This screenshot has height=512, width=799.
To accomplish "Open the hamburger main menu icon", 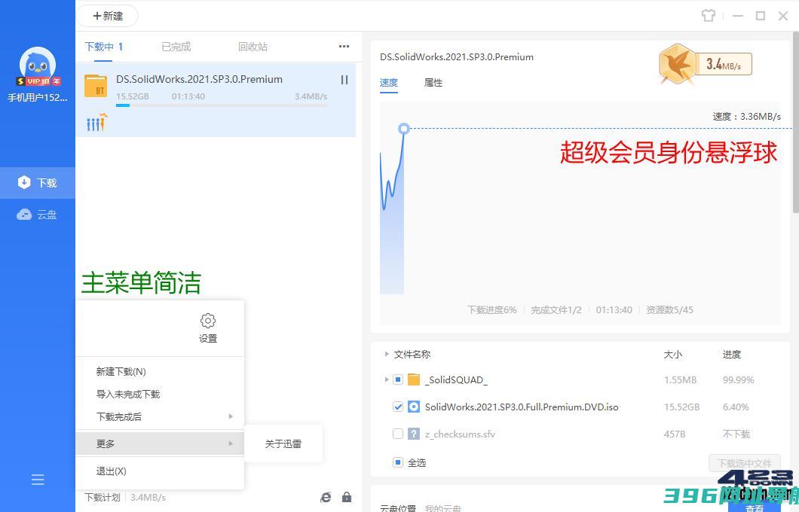I will (38, 480).
